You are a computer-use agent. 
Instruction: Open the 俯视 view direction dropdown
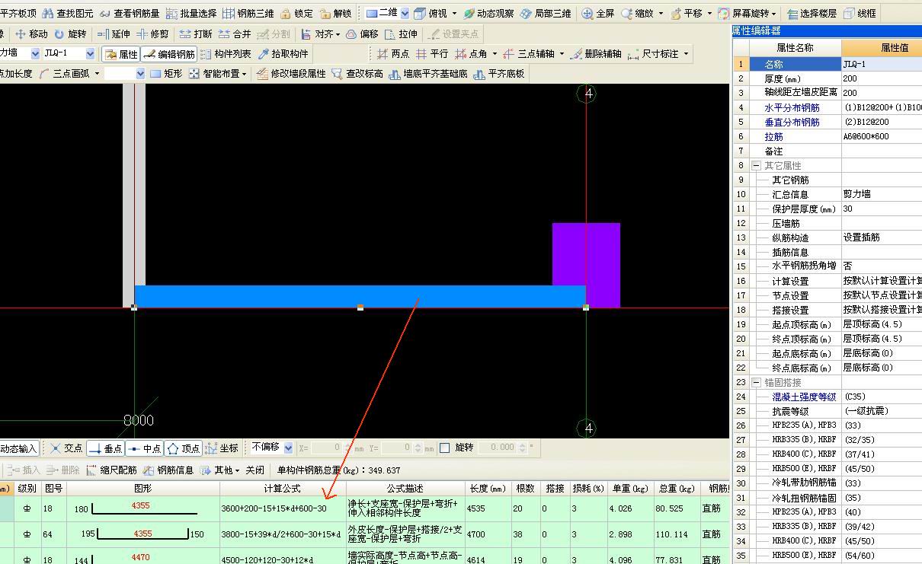pyautogui.click(x=455, y=14)
